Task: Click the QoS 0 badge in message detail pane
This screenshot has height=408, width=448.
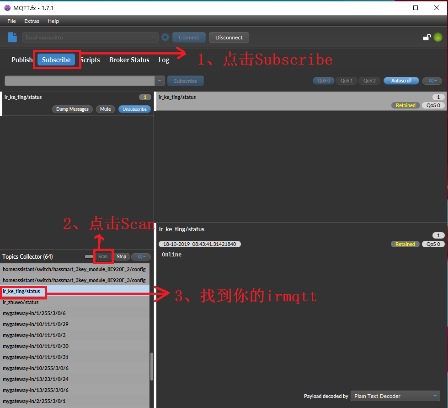Action: pos(433,244)
